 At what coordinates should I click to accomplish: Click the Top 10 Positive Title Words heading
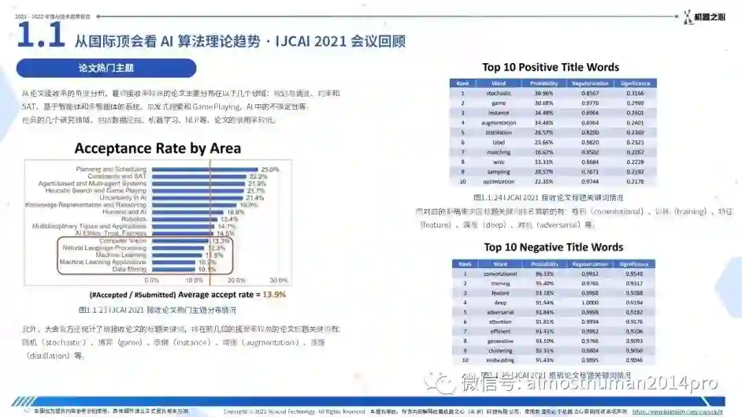(550, 67)
